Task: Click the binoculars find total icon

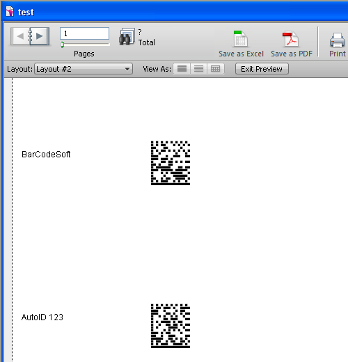Action: 127,36
